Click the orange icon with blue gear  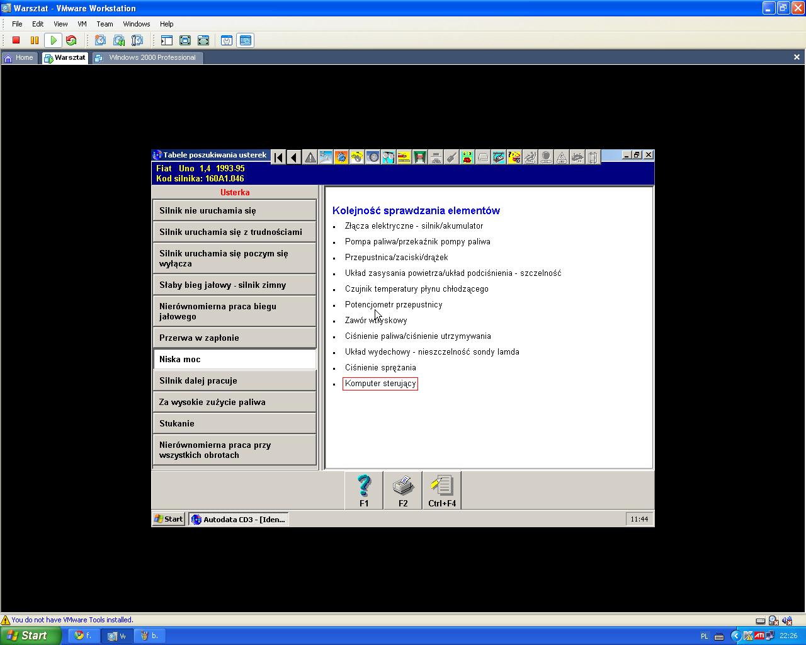341,157
